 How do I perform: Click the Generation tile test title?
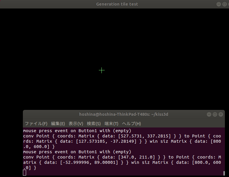117,4
